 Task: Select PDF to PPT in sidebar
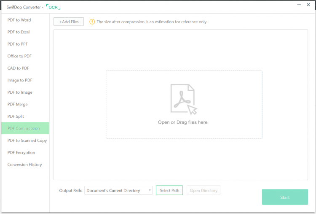pyautogui.click(x=25, y=44)
